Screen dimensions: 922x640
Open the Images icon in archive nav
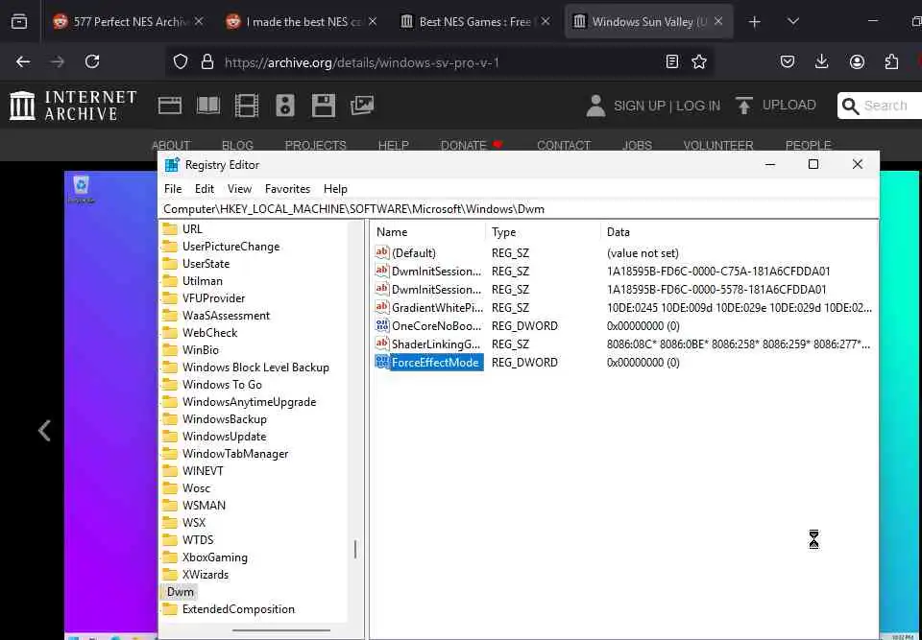362,106
